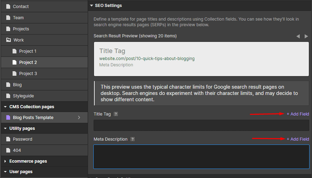Viewport: 312px width, 178px height.
Task: Add Field to Meta Description
Action: tap(298, 139)
